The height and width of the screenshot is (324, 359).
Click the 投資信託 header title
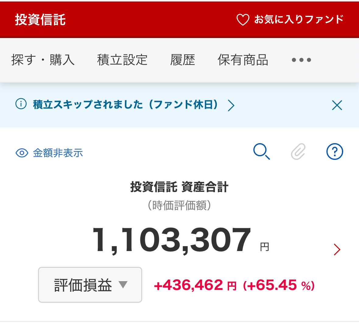40,20
